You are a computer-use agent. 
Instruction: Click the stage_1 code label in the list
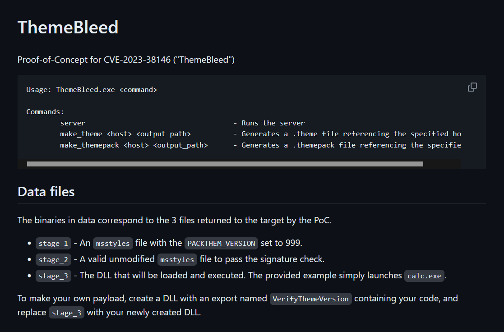(x=53, y=243)
